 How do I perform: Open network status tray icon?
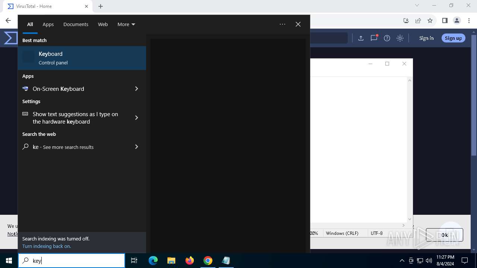(420, 261)
